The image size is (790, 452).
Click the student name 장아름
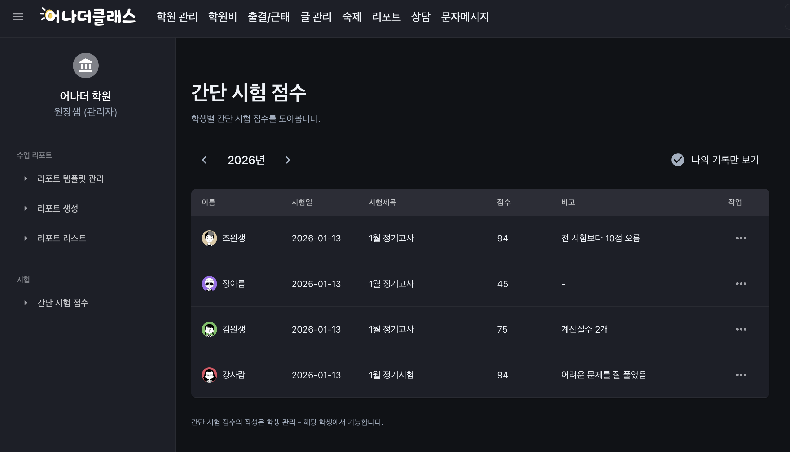[x=234, y=284]
